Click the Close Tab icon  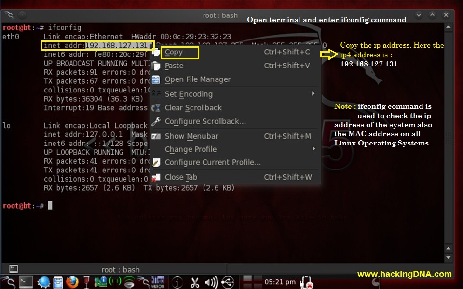point(156,177)
